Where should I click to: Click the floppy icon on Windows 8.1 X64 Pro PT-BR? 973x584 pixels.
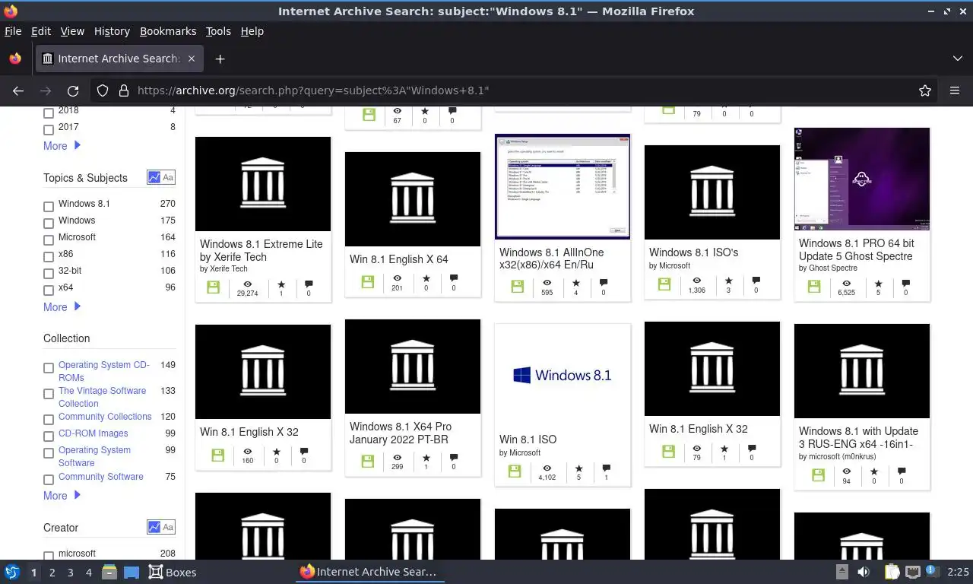(x=367, y=462)
